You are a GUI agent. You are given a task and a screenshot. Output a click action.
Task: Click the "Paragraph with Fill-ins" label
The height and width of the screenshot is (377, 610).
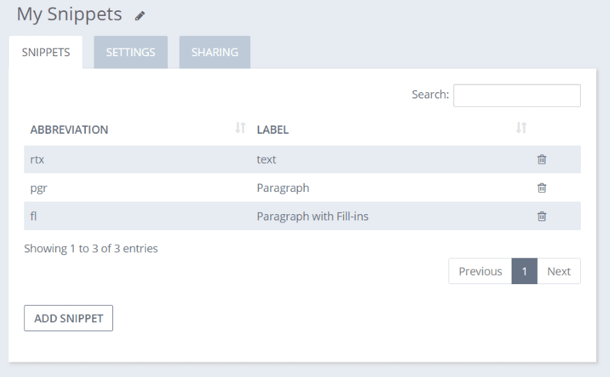point(313,216)
